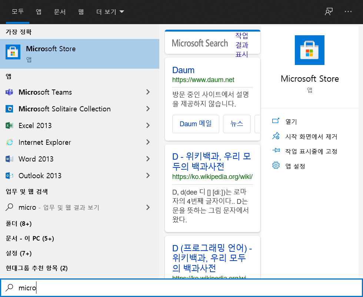
Task: Expand the 문서 - 이 PC (5+) category
Action: click(30, 238)
